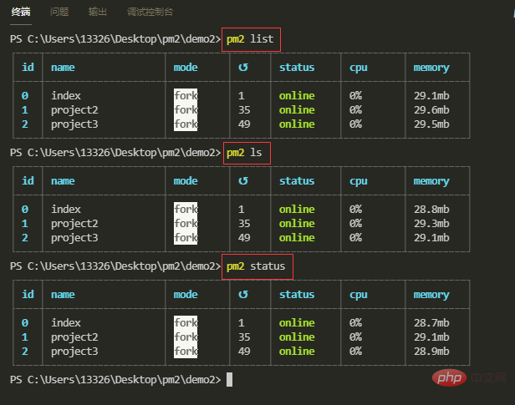Viewport: 515px width, 405px height.
Task: Click 'id' header in the pm2 status table
Action: 28,294
